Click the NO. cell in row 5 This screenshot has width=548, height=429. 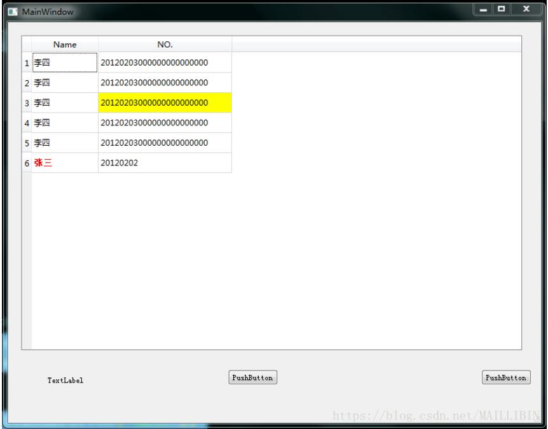click(165, 143)
